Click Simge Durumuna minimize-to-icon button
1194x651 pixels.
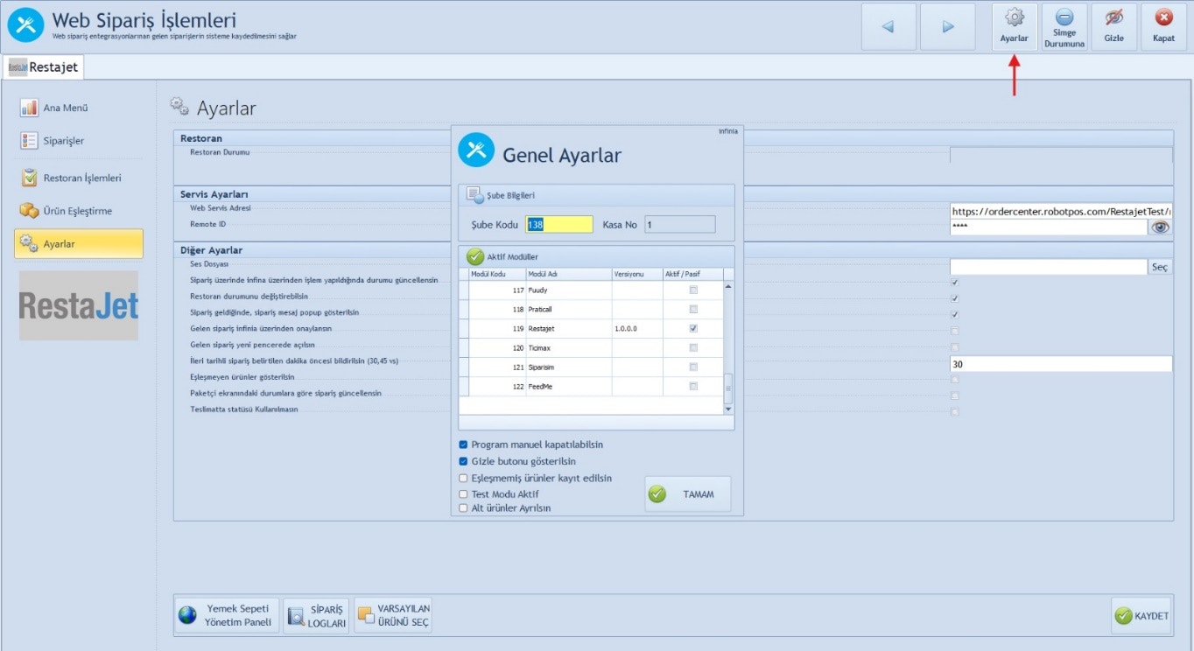click(x=1064, y=27)
